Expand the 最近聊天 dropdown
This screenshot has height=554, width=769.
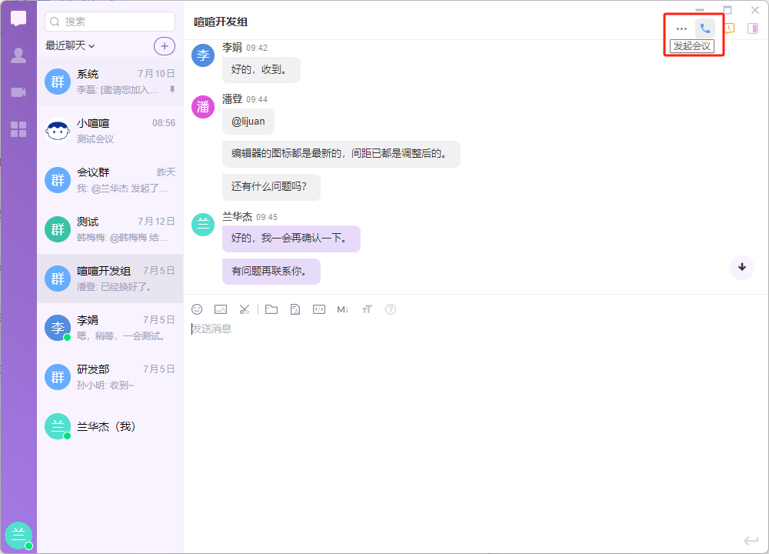(70, 46)
